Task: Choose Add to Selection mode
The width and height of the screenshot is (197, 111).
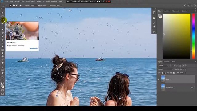Action: [14, 6]
